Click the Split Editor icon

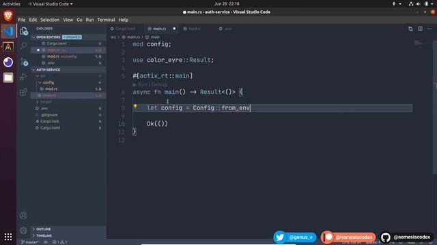pyautogui.click(x=420, y=29)
